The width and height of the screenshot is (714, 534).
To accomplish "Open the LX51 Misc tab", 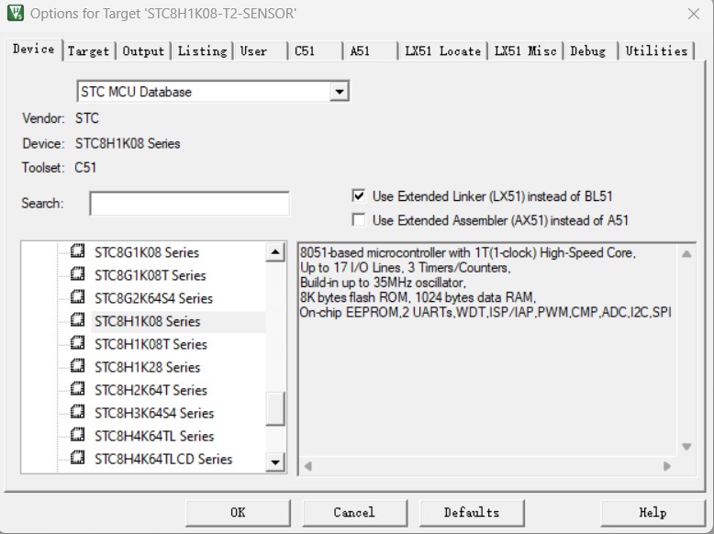I will tap(526, 51).
